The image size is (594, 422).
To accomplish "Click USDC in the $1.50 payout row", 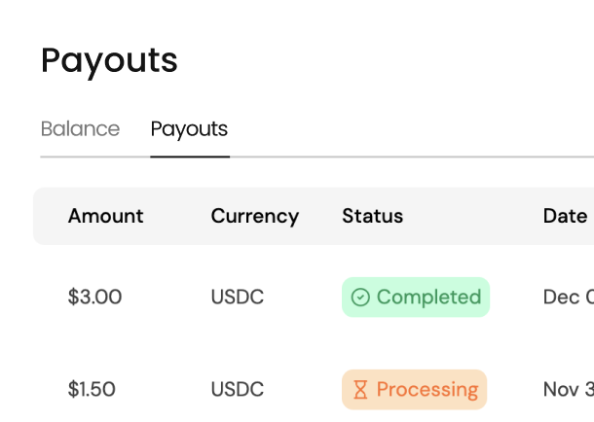I will tap(237, 390).
